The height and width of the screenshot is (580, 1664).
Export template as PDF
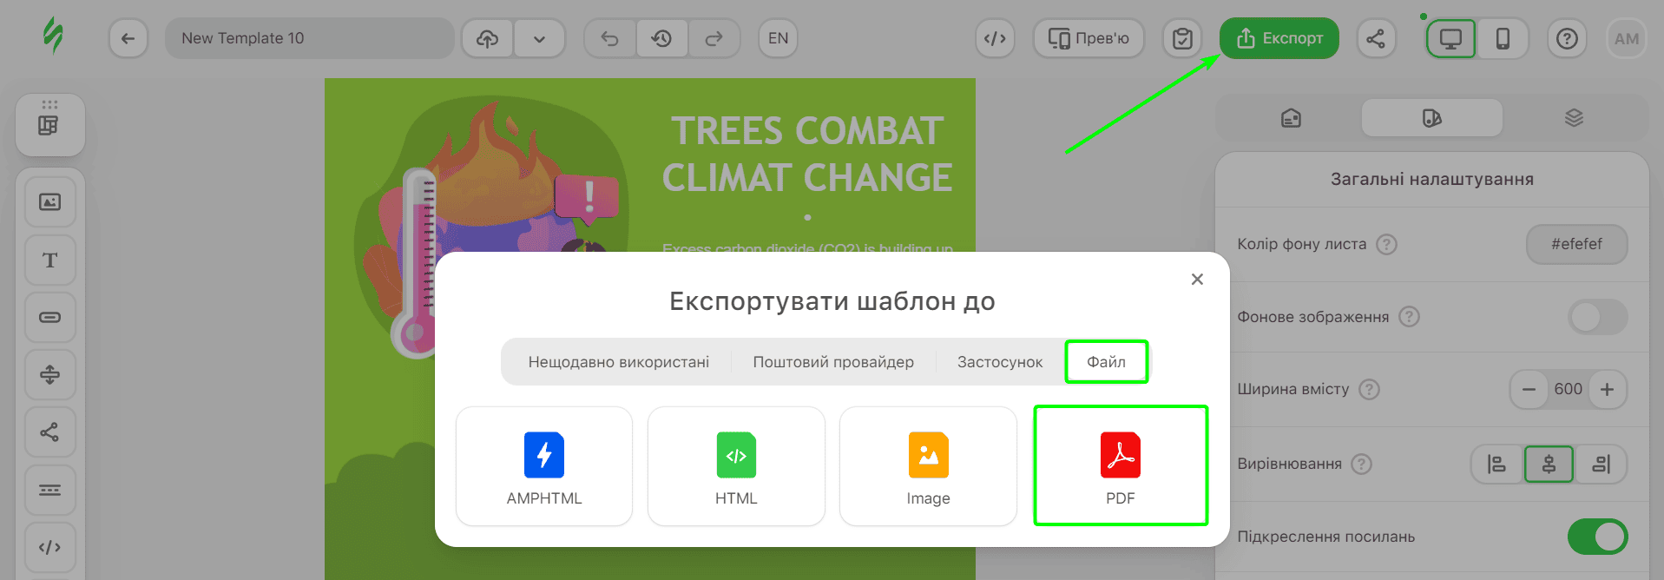click(1121, 465)
